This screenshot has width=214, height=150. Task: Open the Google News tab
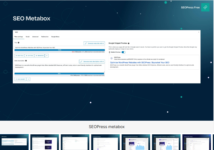pyautogui.click(x=55, y=37)
